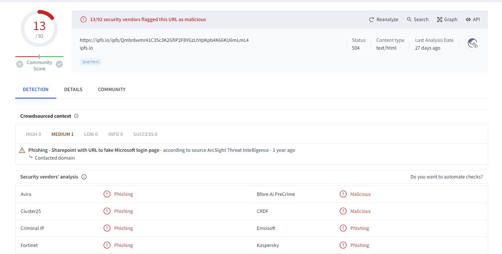Click the API icon
The height and width of the screenshot is (254, 502).
468,20
